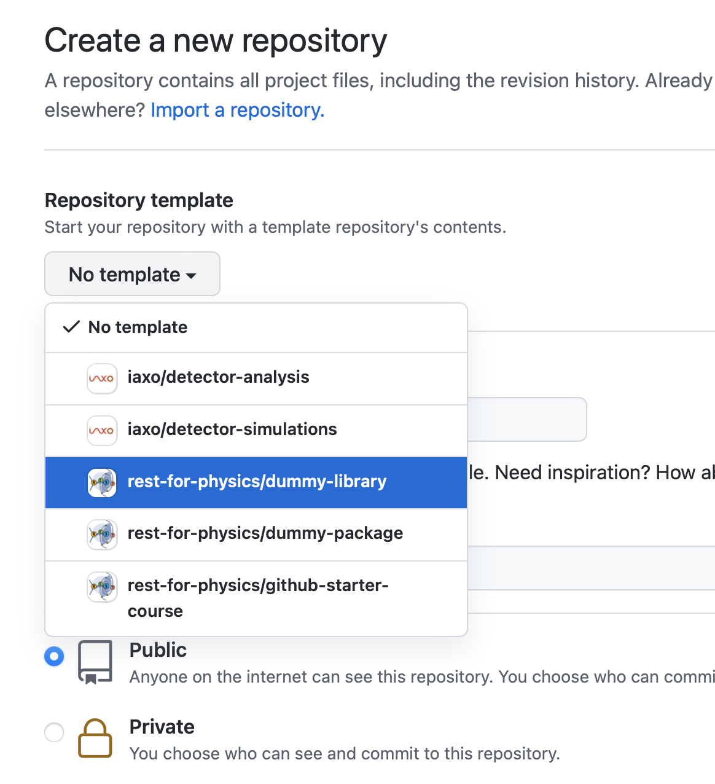Select the checked No template option
The image size is (715, 784).
click(256, 327)
